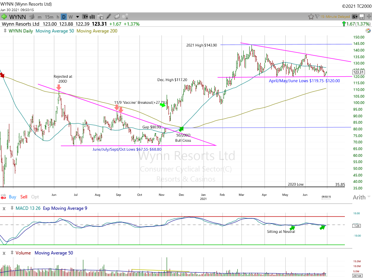The image size is (372, 279).
Task: Click the 'Dec. High $117.20' annotation
Action: [x=172, y=80]
